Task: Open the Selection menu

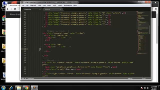Action: tap(33, 5)
